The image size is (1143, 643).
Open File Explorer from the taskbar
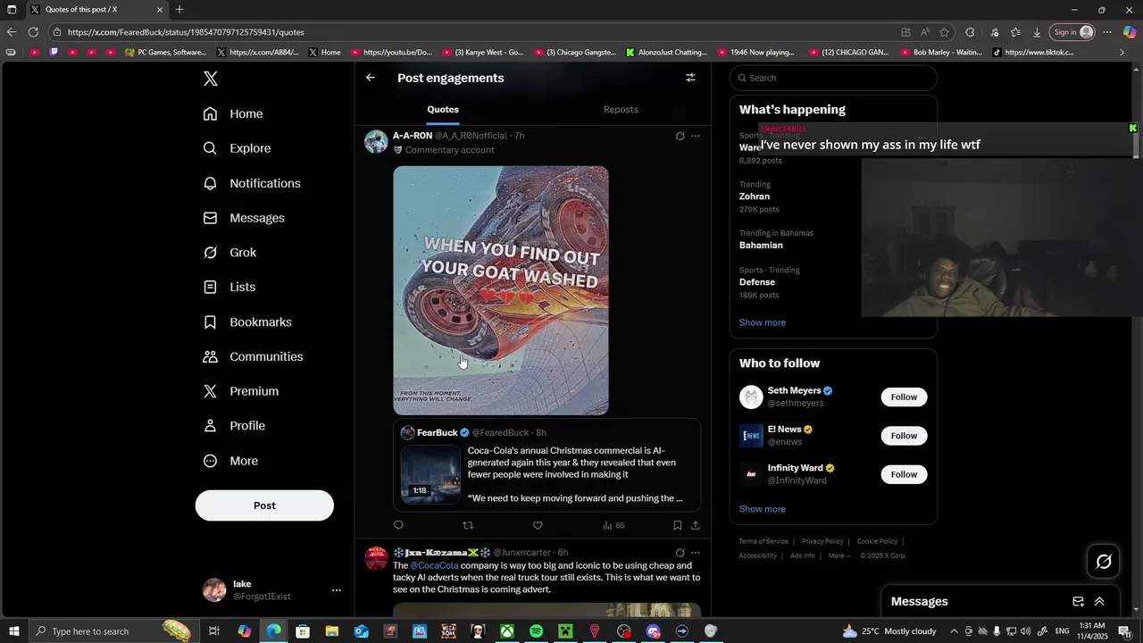(332, 631)
